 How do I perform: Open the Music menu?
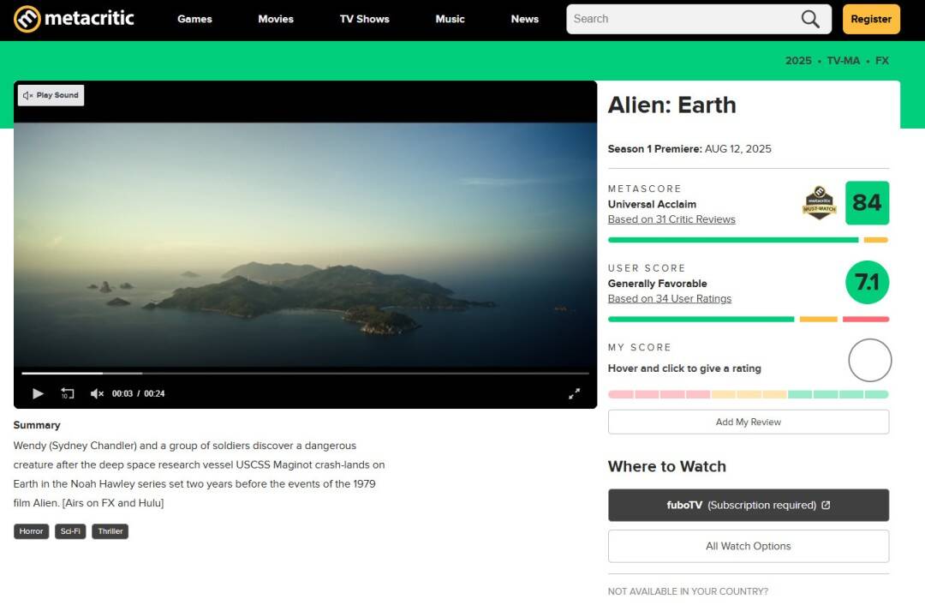[x=451, y=19]
